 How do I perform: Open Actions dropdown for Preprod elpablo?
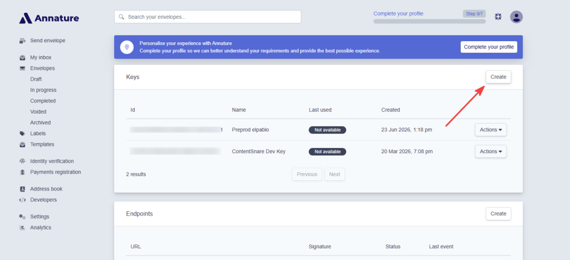pos(491,130)
